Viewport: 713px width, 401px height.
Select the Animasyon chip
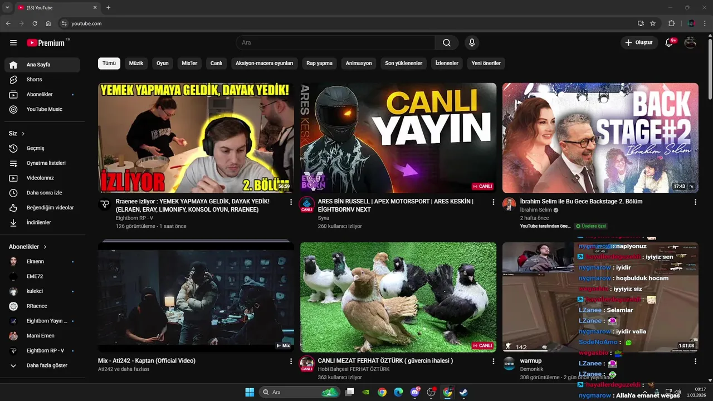[359, 63]
